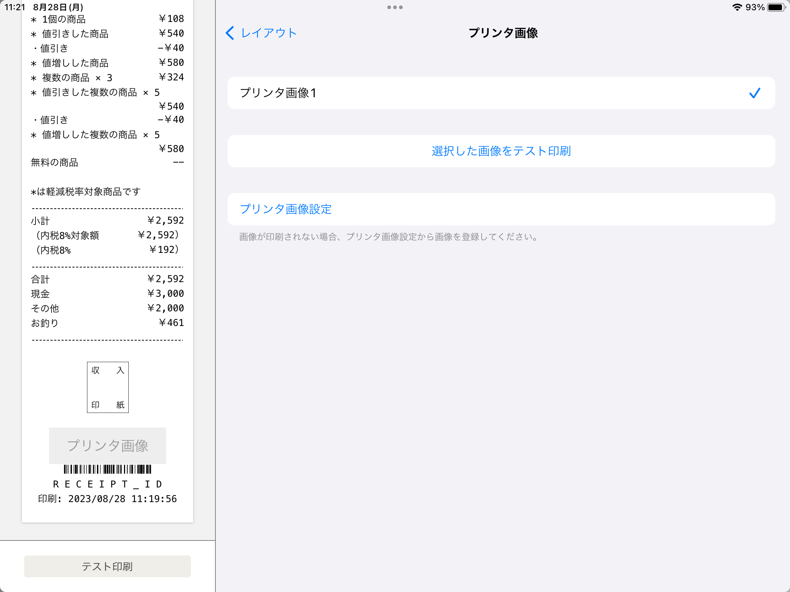Tap the battery indicator icon
The image size is (790, 592).
[776, 7]
